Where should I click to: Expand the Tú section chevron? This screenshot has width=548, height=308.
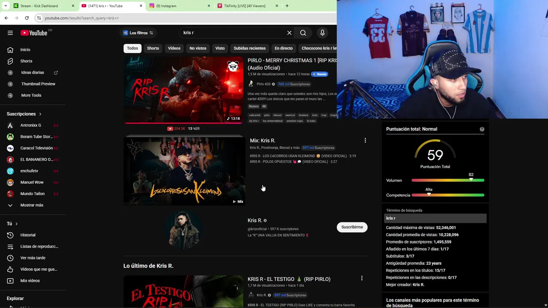pos(17,224)
